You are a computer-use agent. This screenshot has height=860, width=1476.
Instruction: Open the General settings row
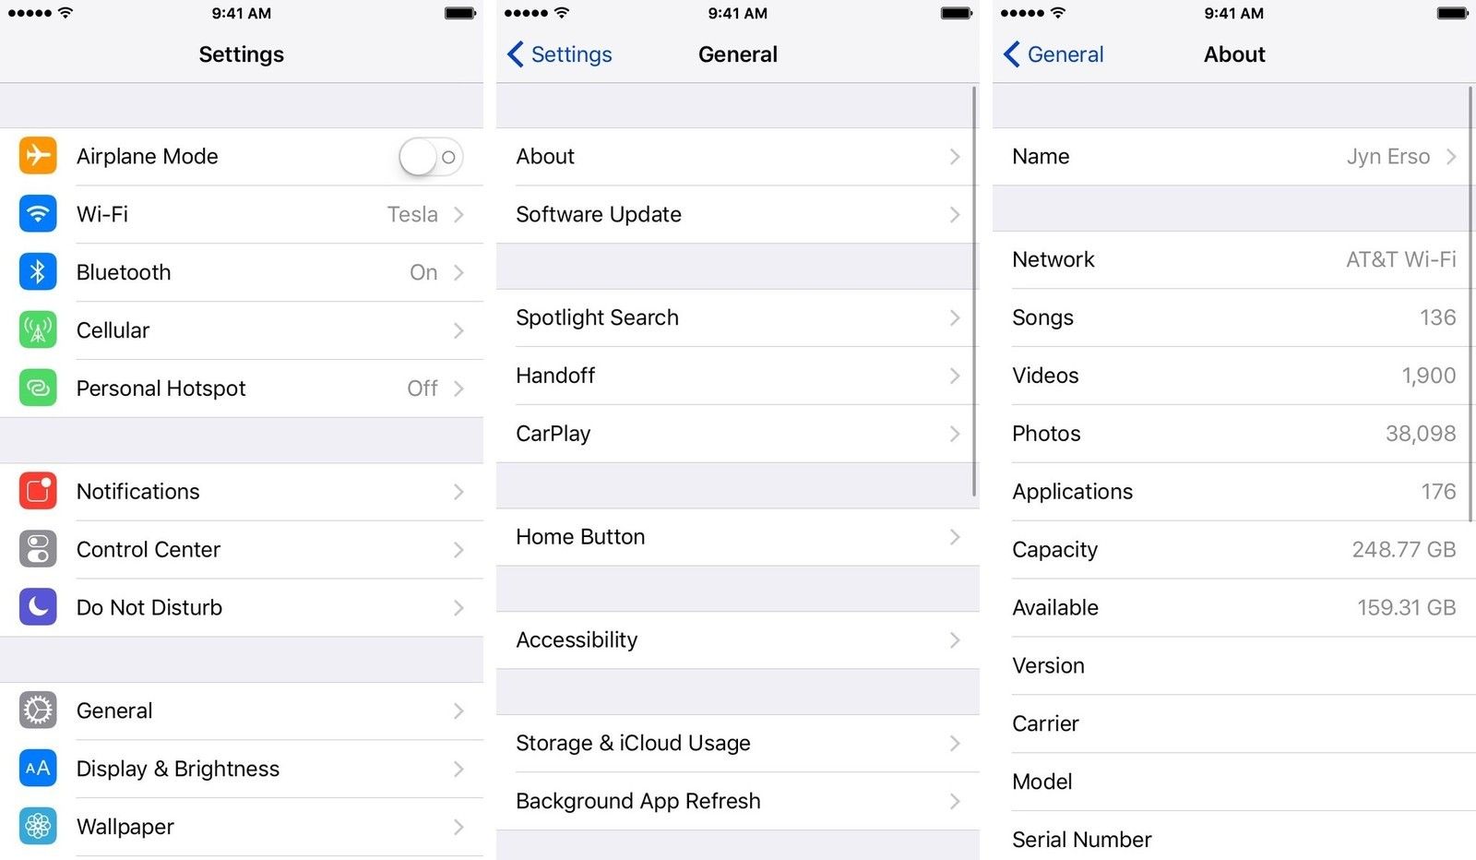click(242, 711)
